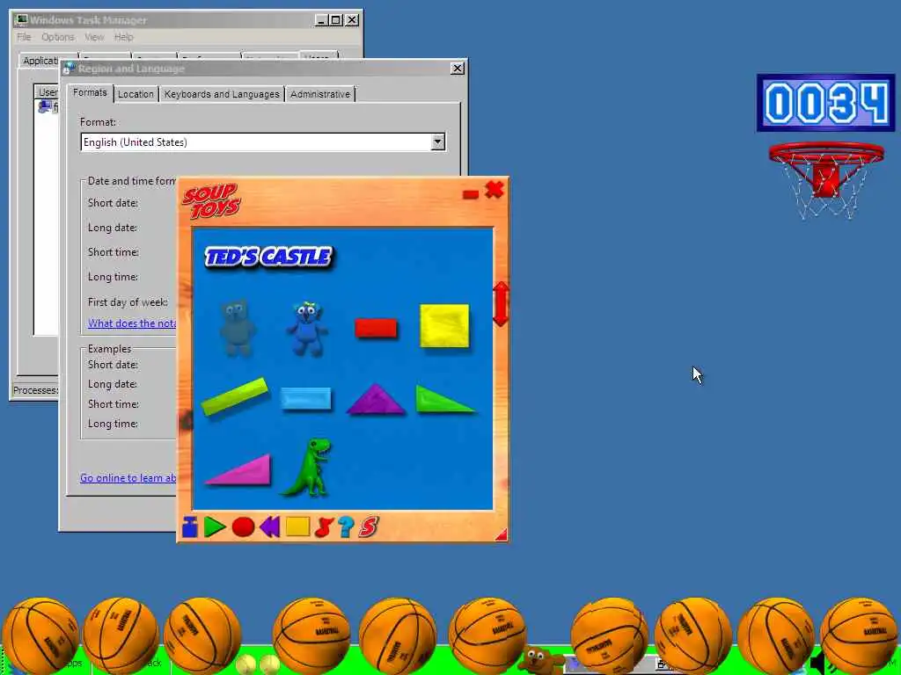Click the basketball hoop on desktop

pyautogui.click(x=826, y=179)
